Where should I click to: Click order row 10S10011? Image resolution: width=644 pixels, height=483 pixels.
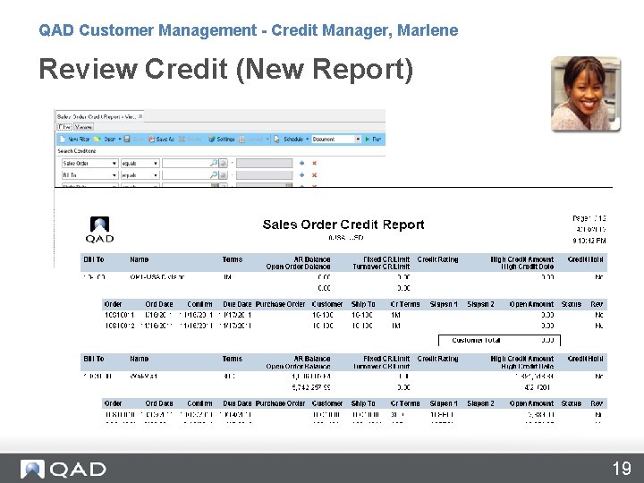[354, 315]
